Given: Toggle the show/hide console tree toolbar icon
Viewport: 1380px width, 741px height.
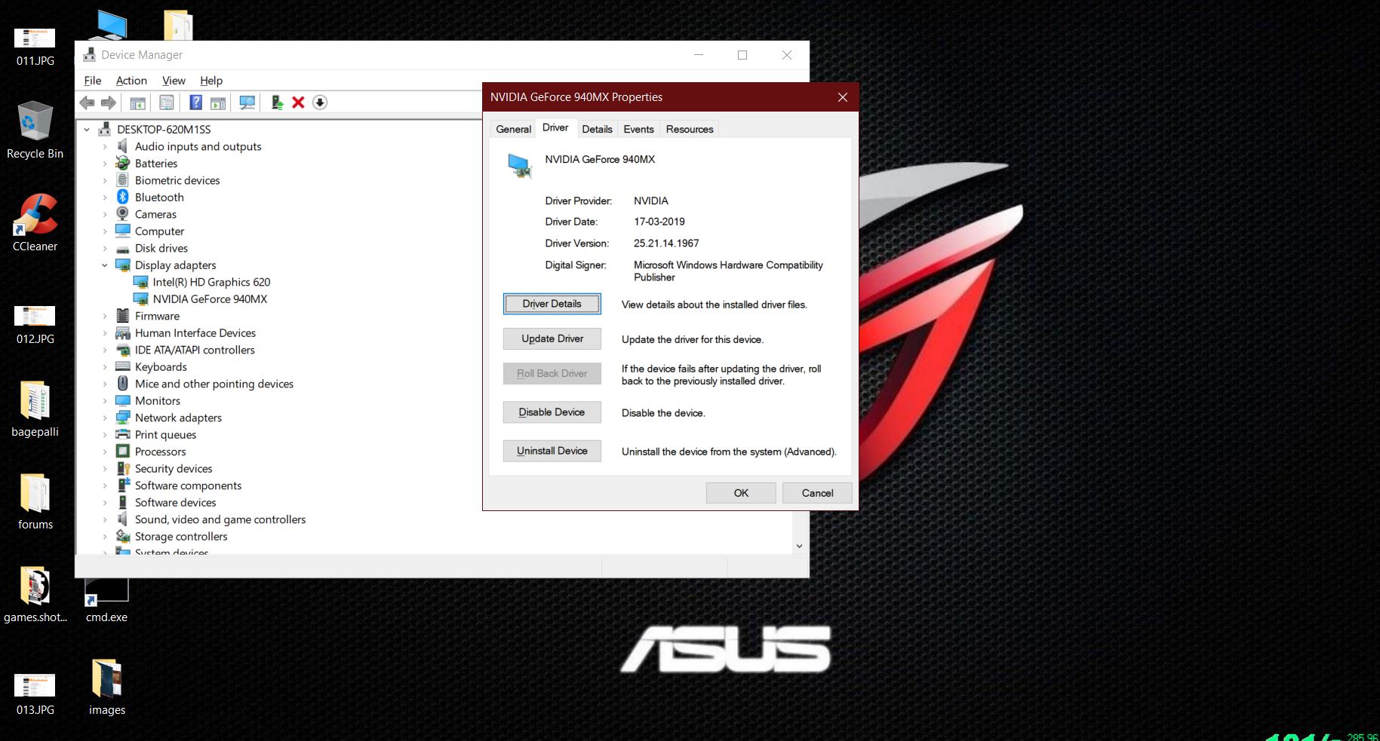Looking at the screenshot, I should point(138,103).
